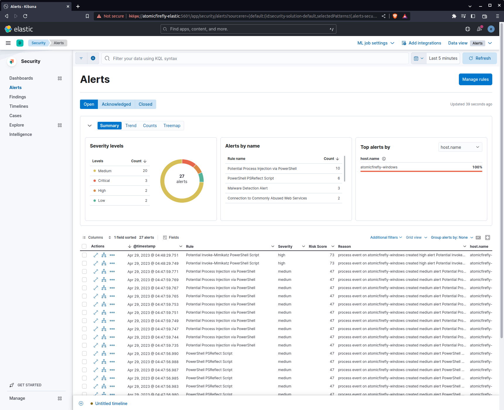This screenshot has width=504, height=410.
Task: Select the Treemap chart tab
Action: (172, 126)
